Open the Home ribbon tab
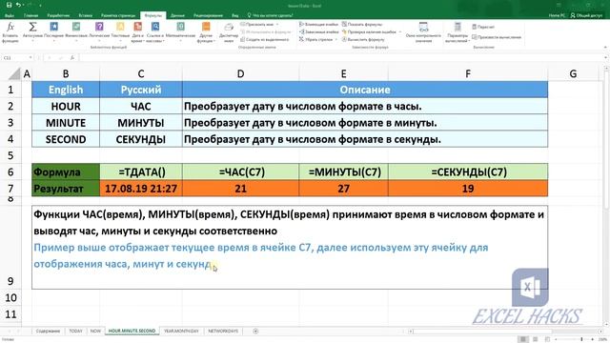This screenshot has height=343, width=610. tap(30, 15)
